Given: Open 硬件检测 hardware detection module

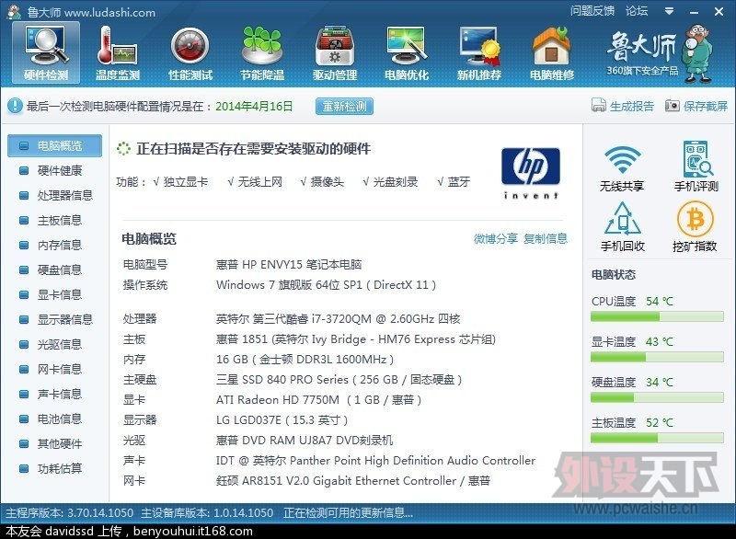Looking at the screenshot, I should tap(46, 53).
